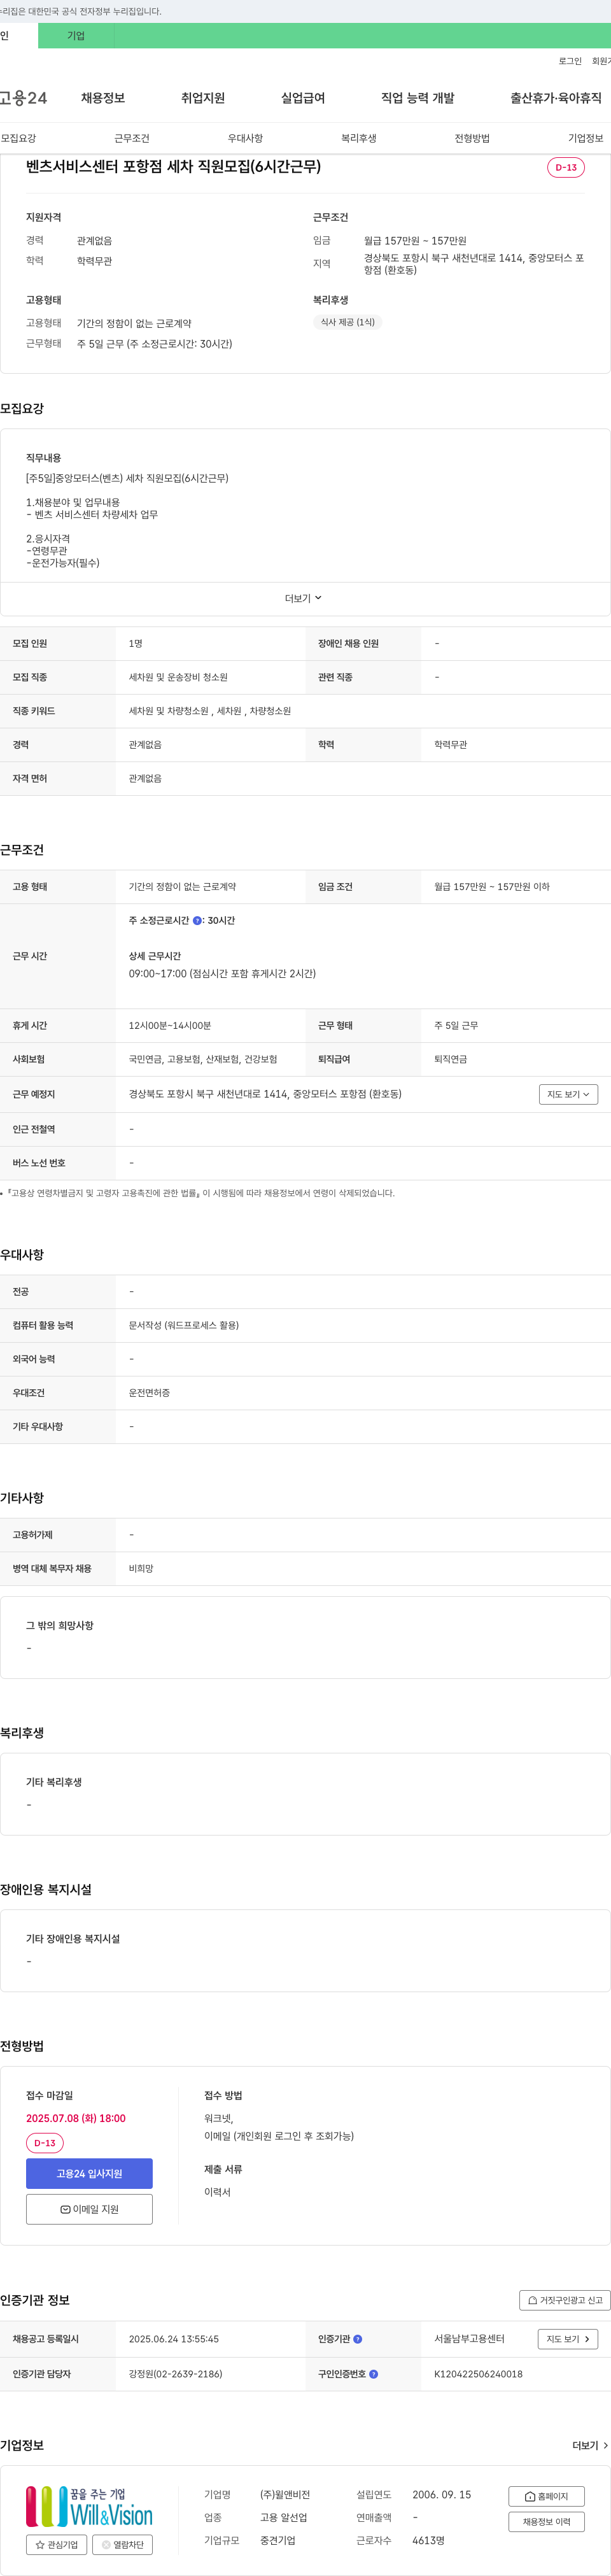Select 문서작성 (워드프로세스 활용) cell
The width and height of the screenshot is (611, 2576).
pyautogui.click(x=363, y=1325)
